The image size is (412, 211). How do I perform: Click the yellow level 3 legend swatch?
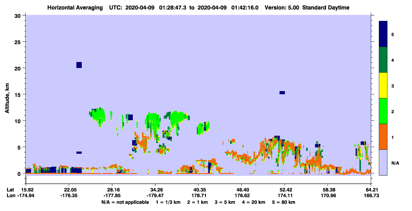383,85
